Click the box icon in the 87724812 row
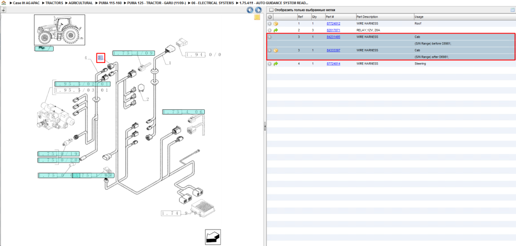The width and height of the screenshot is (516, 246). coord(276,24)
